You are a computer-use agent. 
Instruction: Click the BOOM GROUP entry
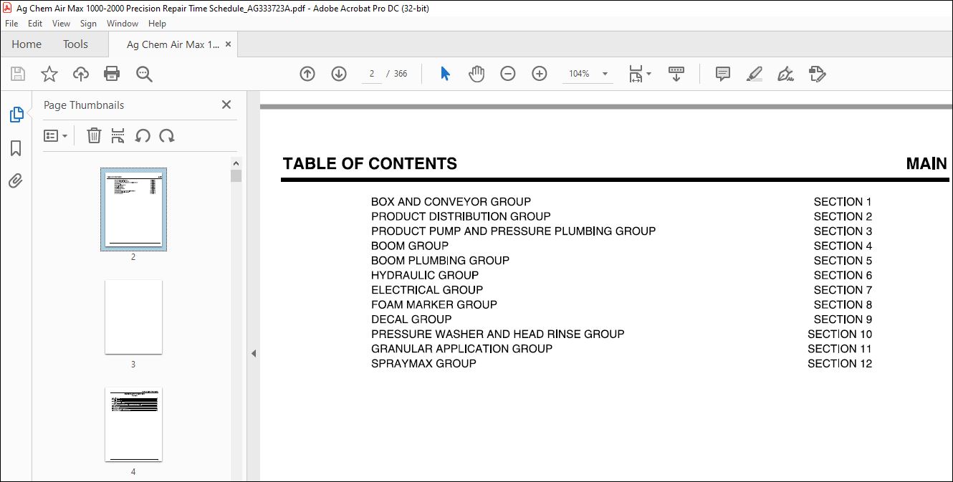coord(410,246)
